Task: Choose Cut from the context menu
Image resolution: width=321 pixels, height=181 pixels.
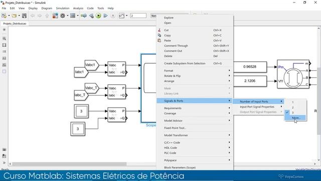Action: point(195,30)
